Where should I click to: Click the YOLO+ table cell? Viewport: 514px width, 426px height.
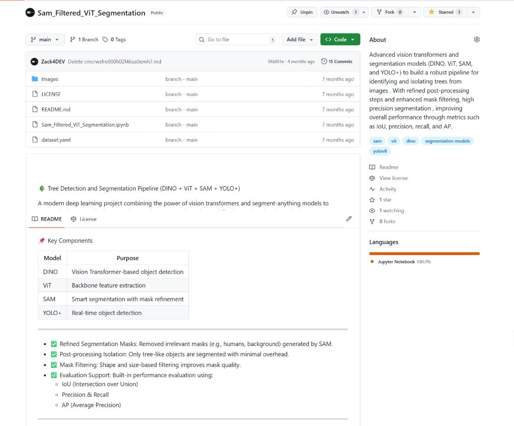[x=52, y=313]
